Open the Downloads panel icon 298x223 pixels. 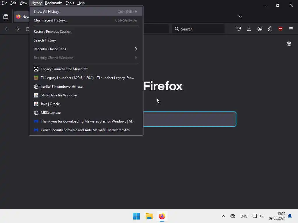coord(249,29)
